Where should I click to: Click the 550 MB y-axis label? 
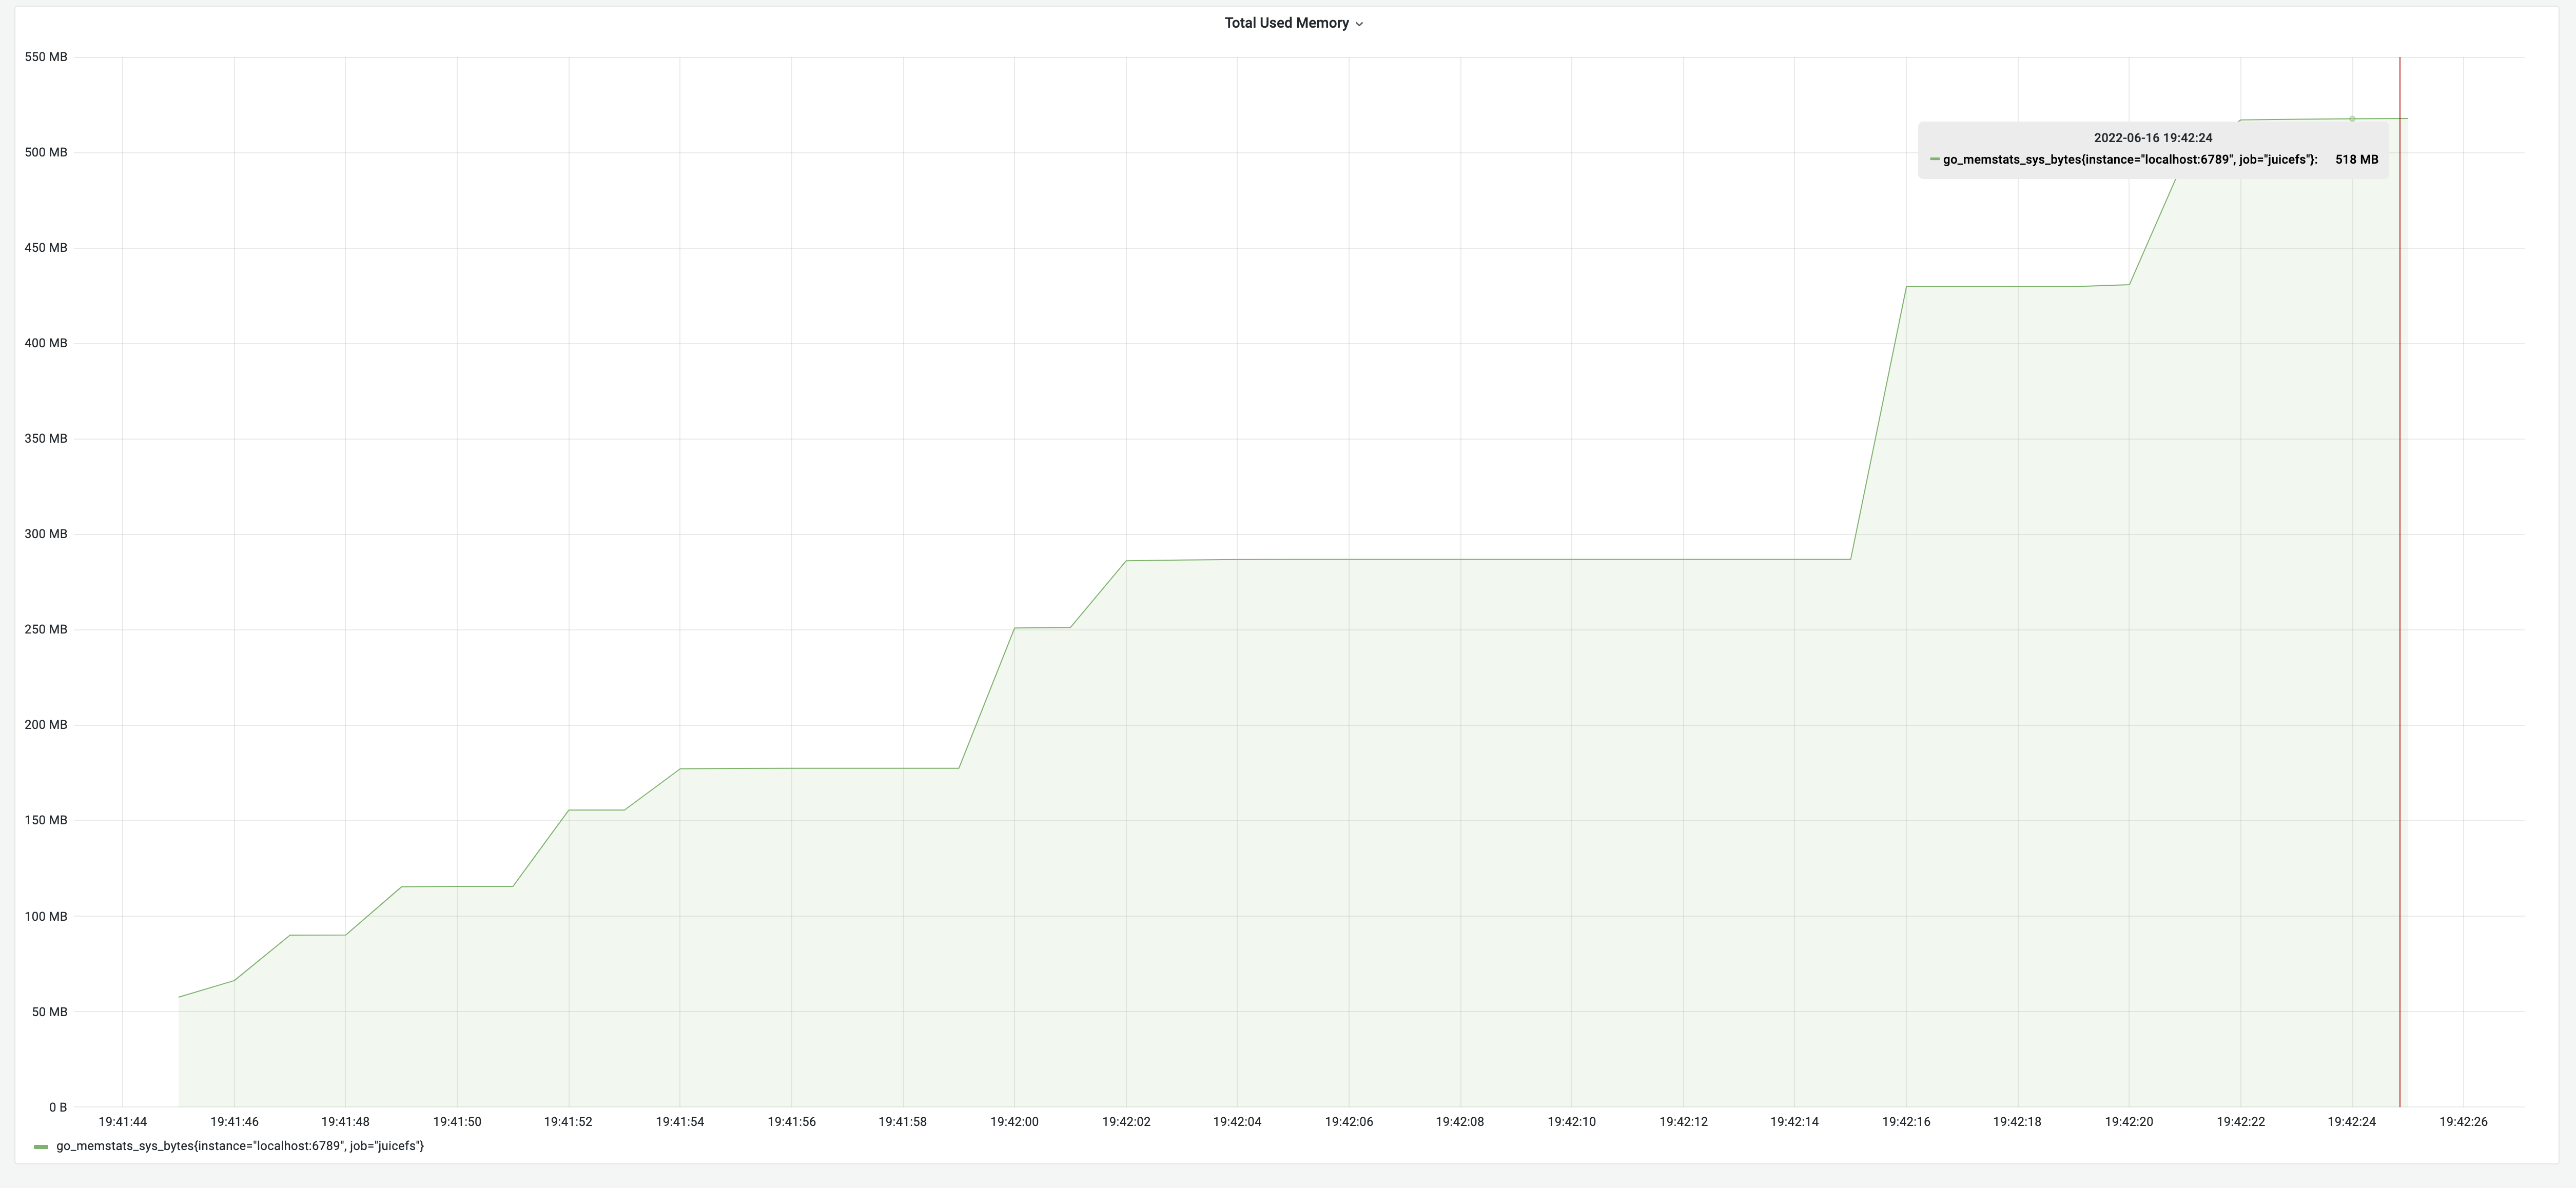pos(46,57)
